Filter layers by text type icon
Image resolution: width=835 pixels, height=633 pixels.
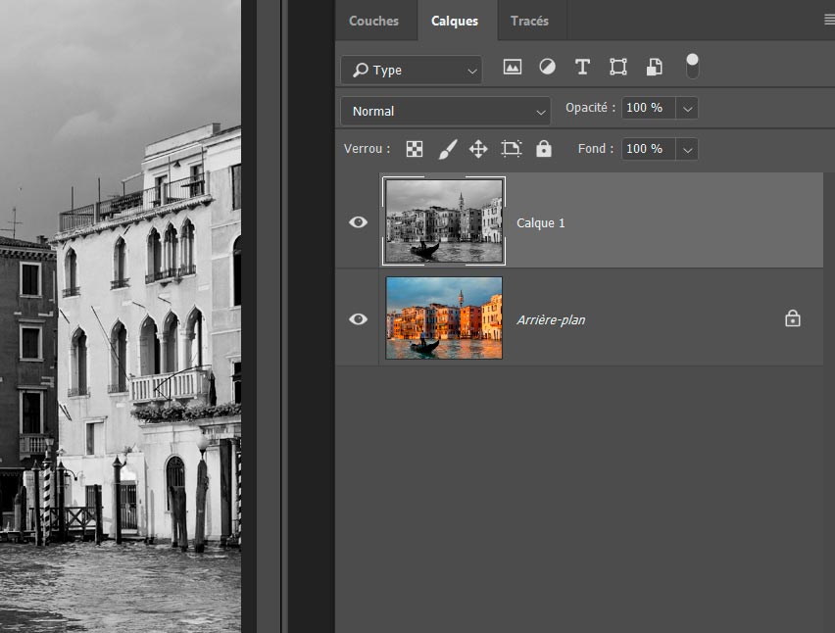point(582,68)
